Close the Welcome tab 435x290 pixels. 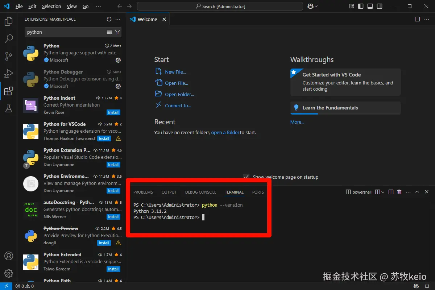(x=164, y=19)
